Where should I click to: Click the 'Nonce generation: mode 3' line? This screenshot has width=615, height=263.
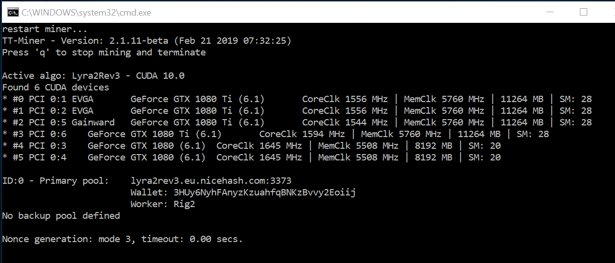pos(122,239)
